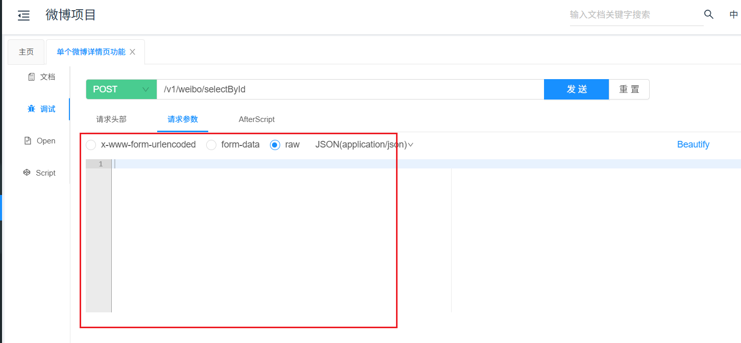Open the Open section in sidebar
Viewport: 741px width, 343px height.
click(x=40, y=141)
